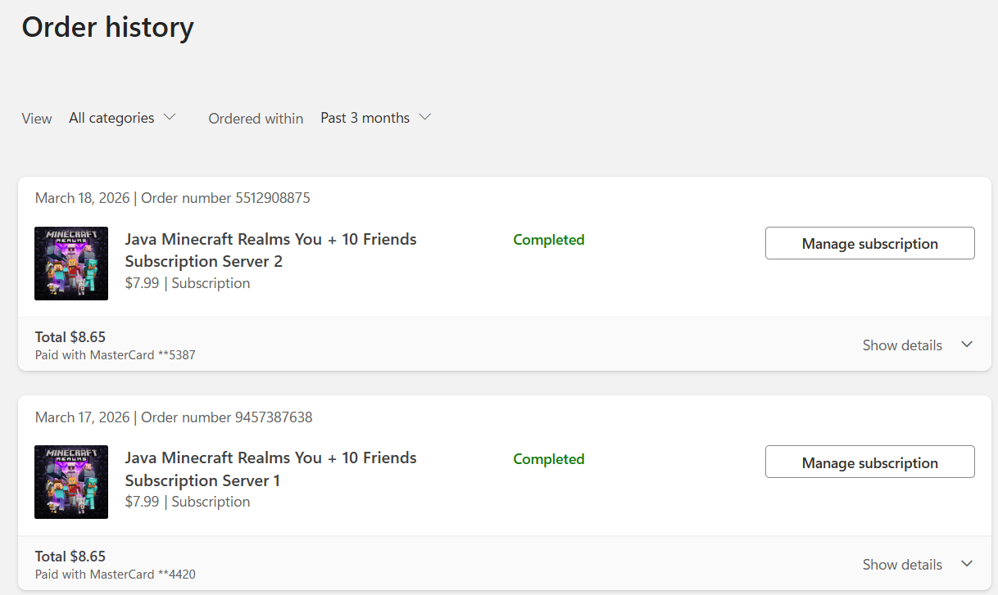
Task: Click Manage subscription for Server 2
Action: pos(869,243)
